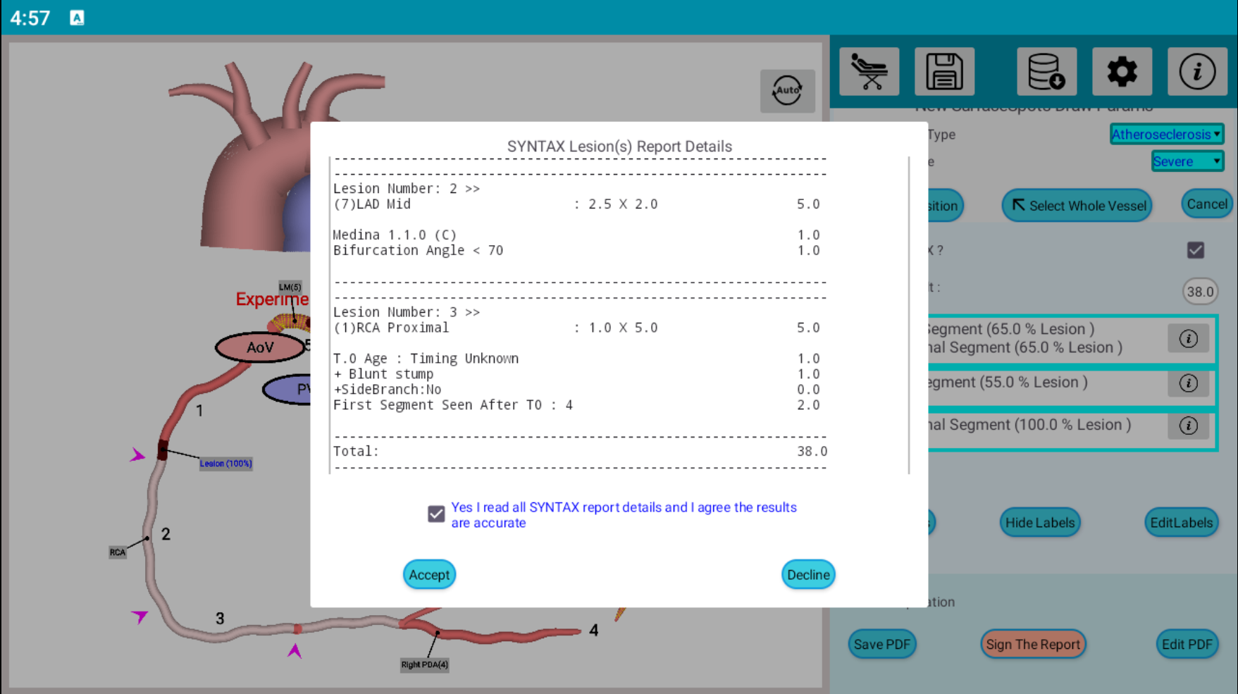The height and width of the screenshot is (694, 1238).
Task: Show info for the 65.0% lesion segment
Action: [x=1188, y=339]
